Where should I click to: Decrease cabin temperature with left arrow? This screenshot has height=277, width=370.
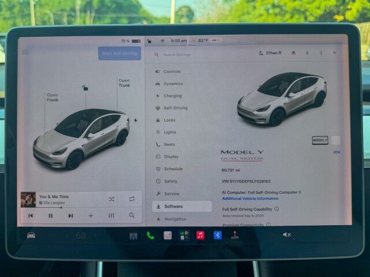(x=67, y=235)
